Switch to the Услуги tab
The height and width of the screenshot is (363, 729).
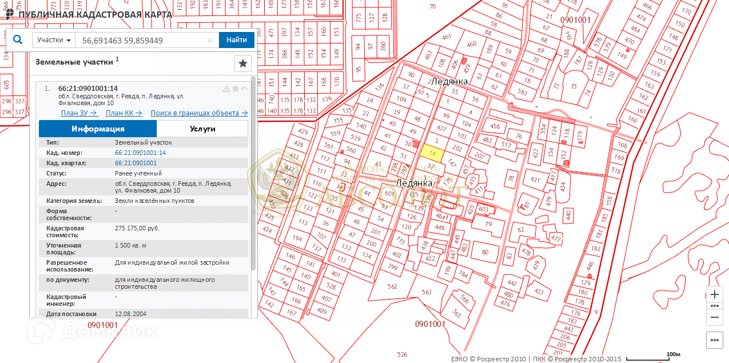(x=202, y=129)
